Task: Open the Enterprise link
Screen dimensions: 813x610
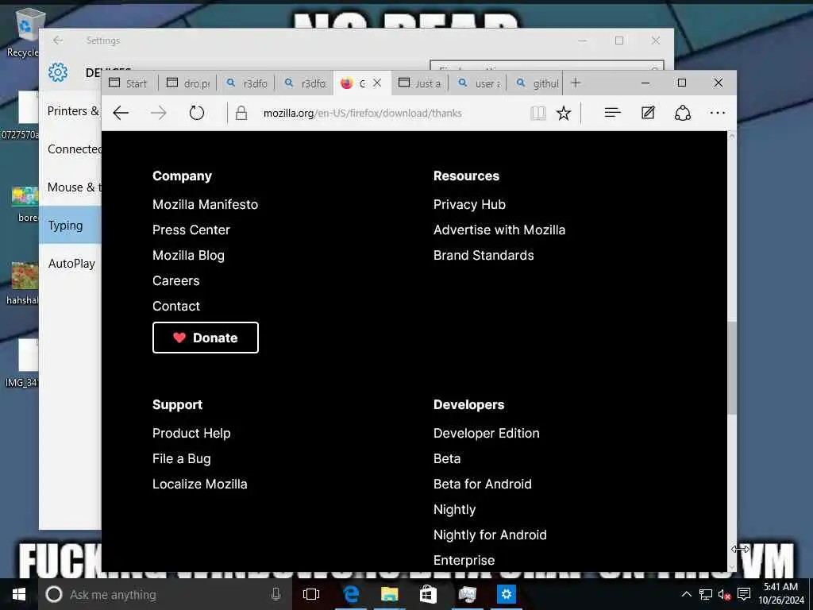Action: (x=464, y=560)
